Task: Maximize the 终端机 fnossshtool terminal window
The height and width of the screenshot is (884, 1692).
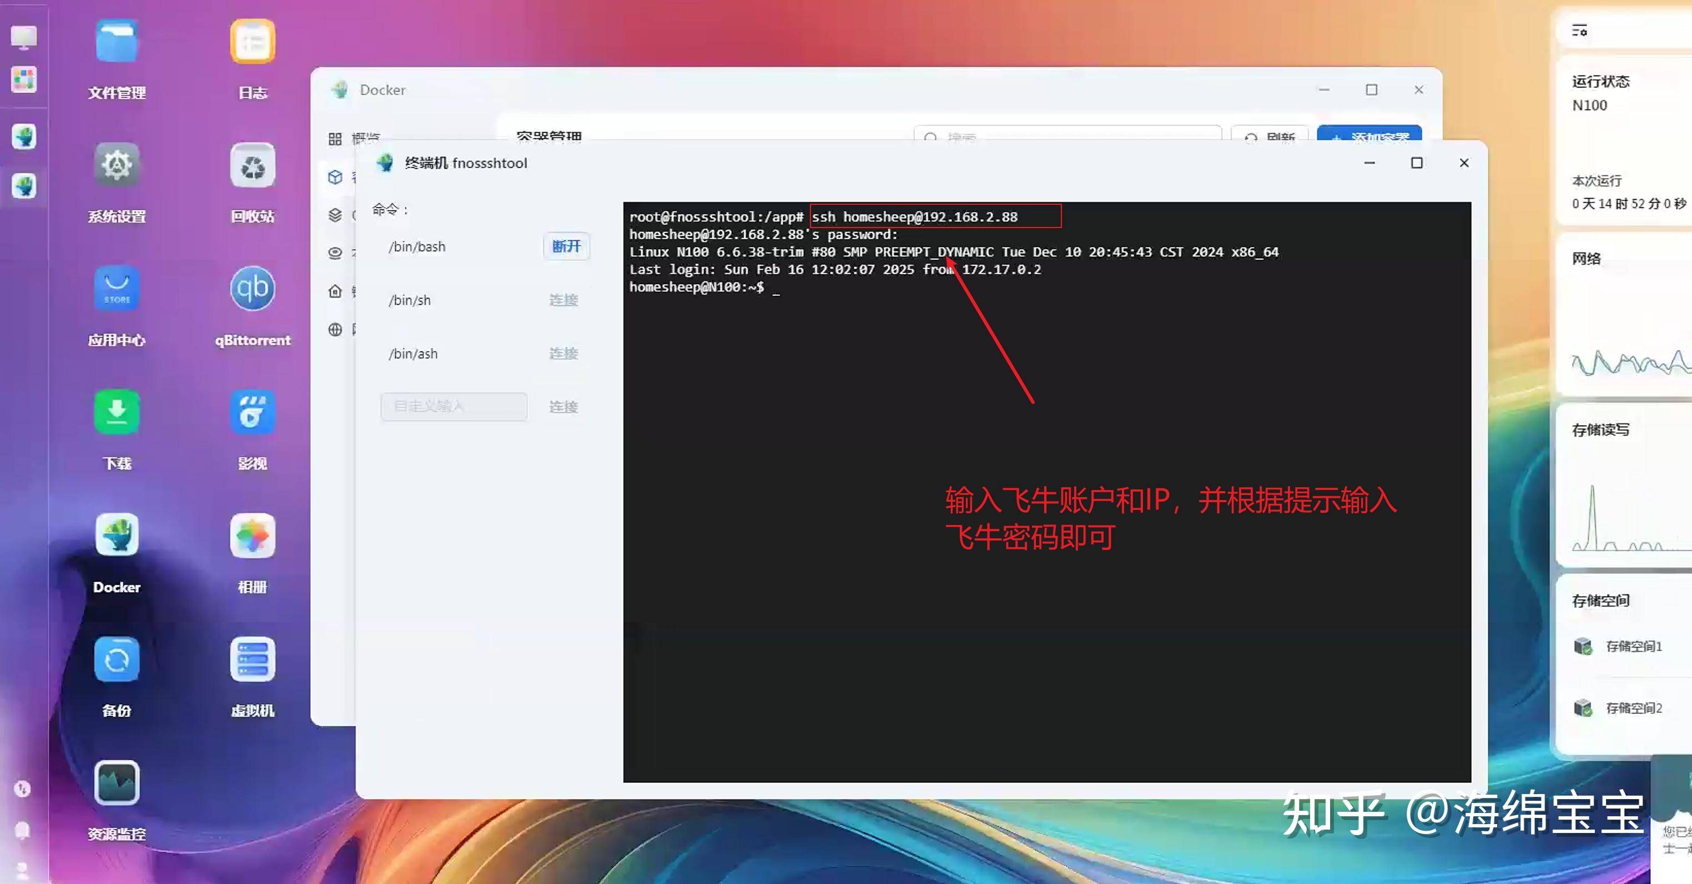Action: pos(1417,163)
